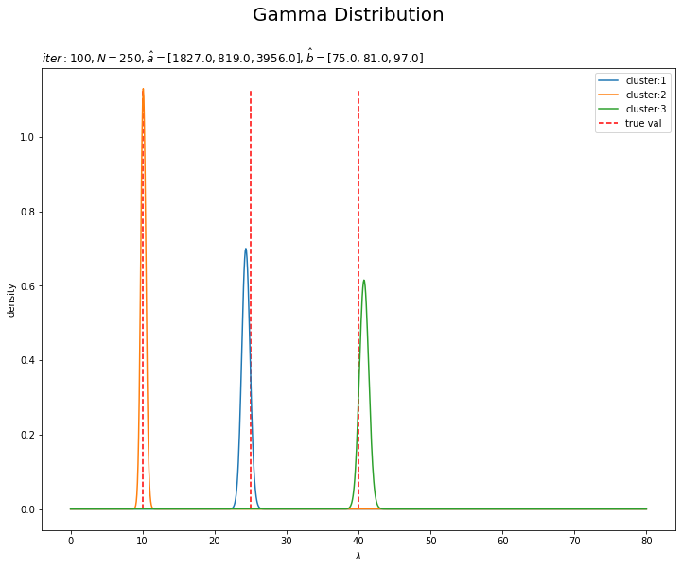Click the peak of the orange cluster:2 curve

[143, 90]
